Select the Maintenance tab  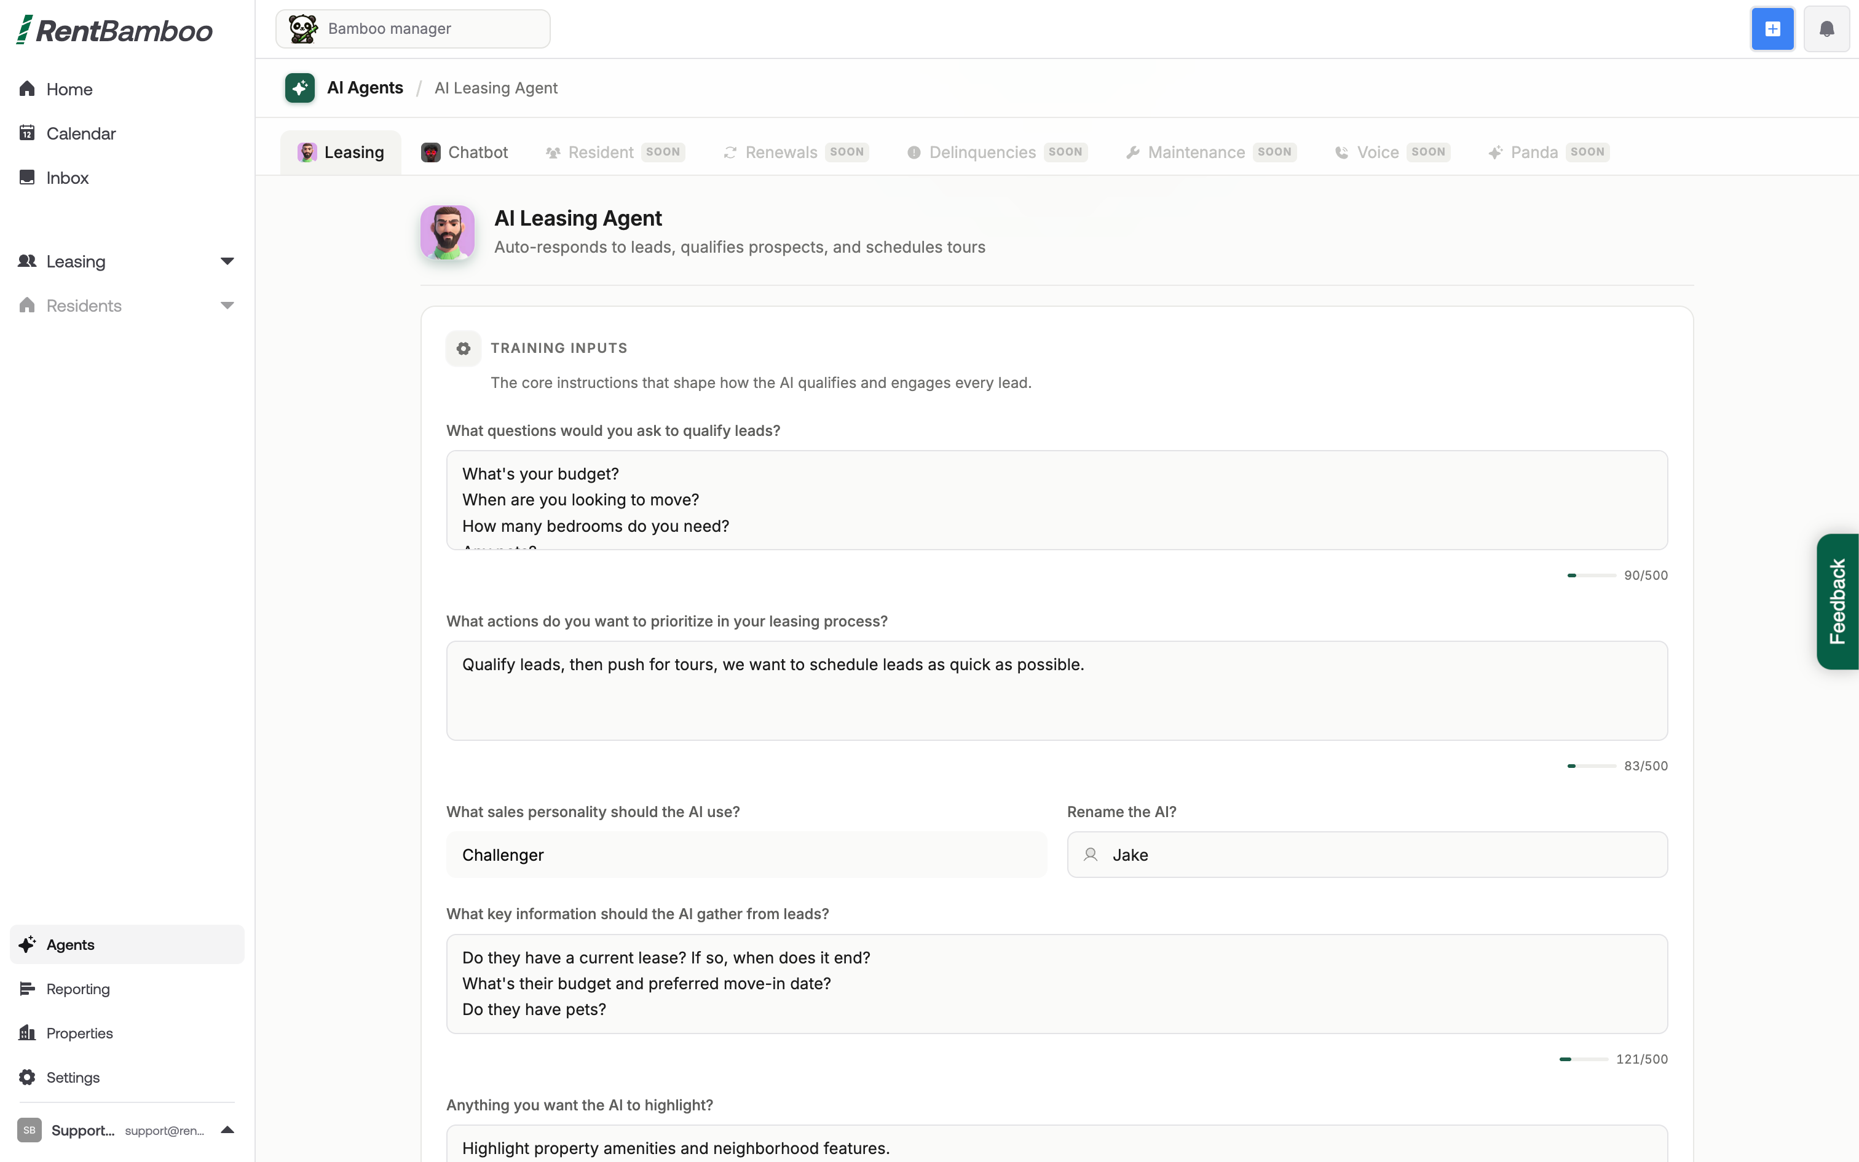1210,152
